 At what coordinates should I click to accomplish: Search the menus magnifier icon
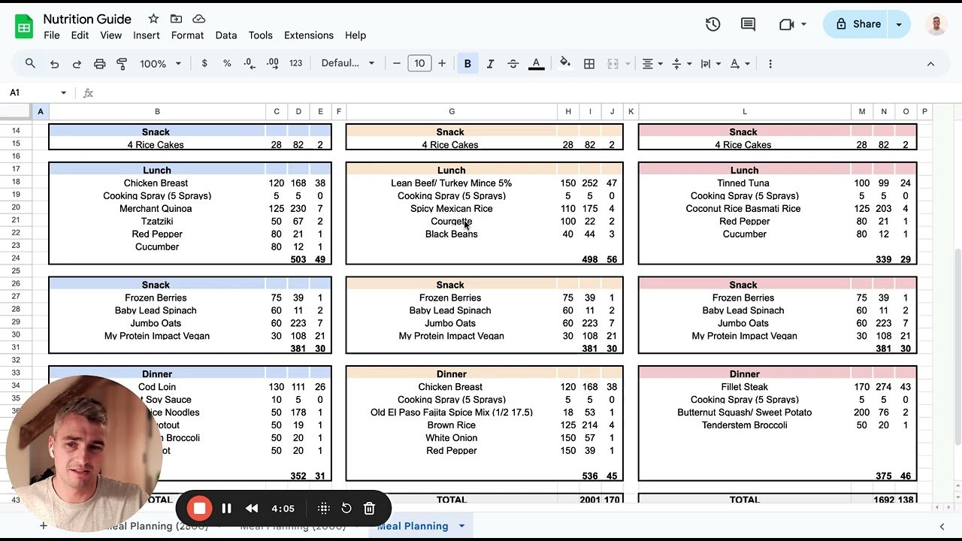pos(30,64)
